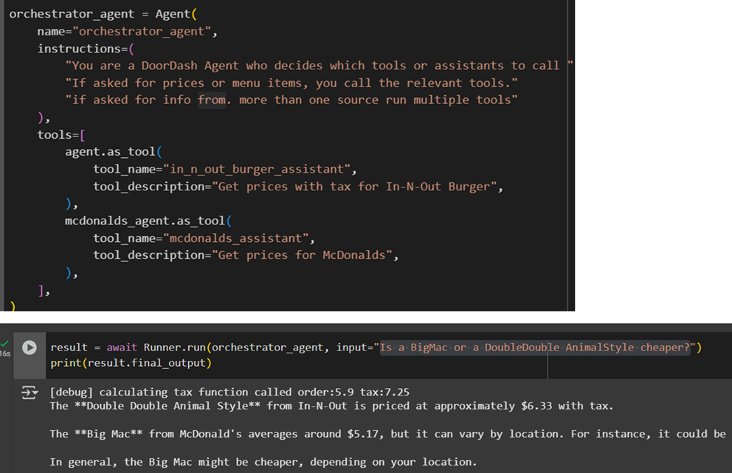Click the In-N-Out Burger tool_description string

(x=354, y=187)
